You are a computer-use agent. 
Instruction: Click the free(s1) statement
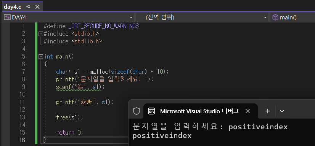point(70,117)
